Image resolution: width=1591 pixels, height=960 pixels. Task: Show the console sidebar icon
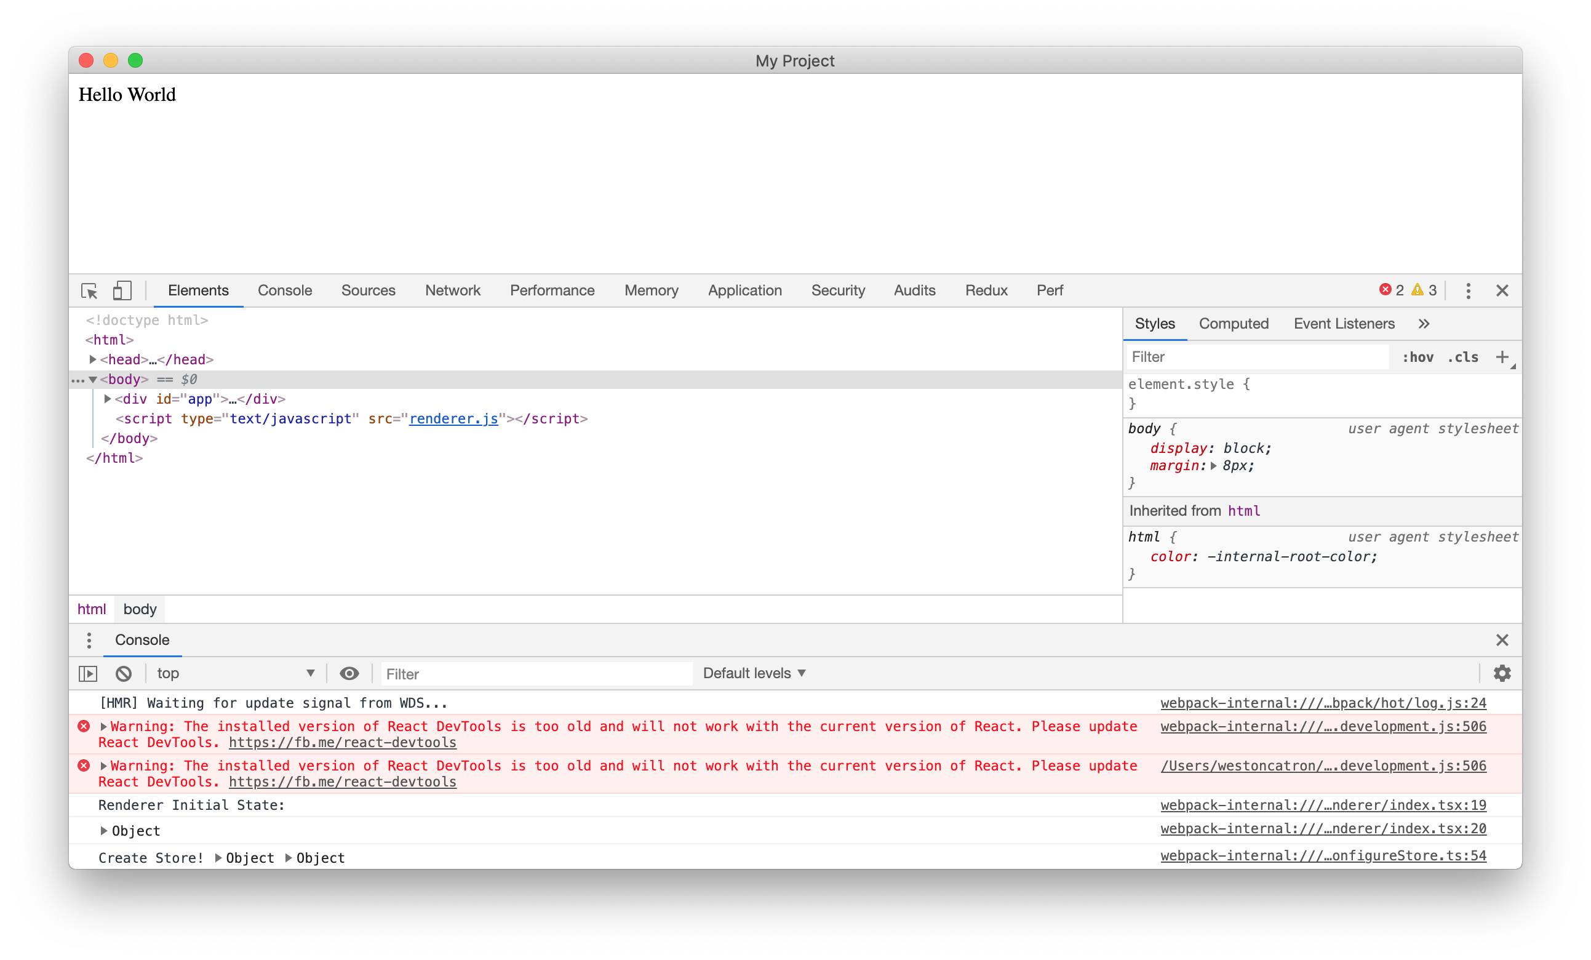(88, 673)
